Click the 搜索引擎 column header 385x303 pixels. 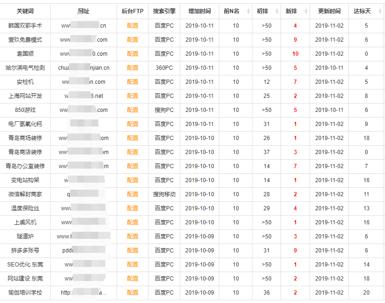tap(164, 11)
